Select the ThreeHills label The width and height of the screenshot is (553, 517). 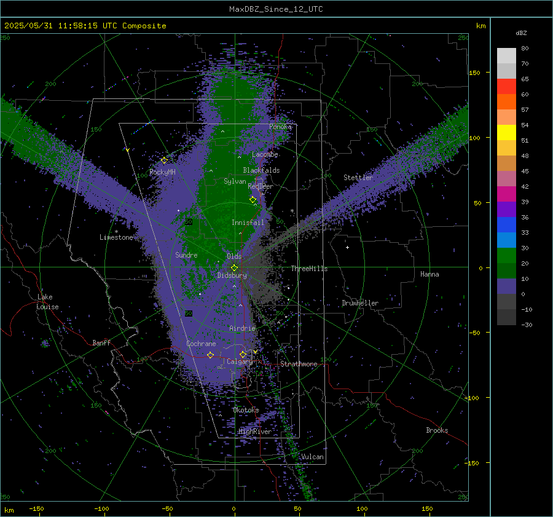tap(309, 269)
